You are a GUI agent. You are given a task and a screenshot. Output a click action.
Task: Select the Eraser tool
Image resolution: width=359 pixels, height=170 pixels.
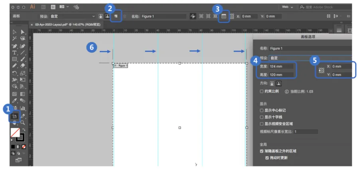[x=23, y=66]
